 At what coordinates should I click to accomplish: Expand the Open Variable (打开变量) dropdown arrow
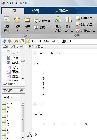click(x=95, y=24)
